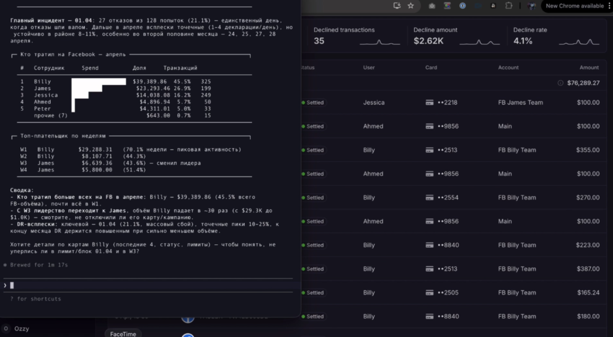This screenshot has width=613, height=337.
Task: Bookmark this page with the star icon
Action: (x=411, y=5)
